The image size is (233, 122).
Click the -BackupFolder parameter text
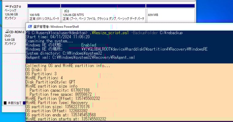(144, 33)
